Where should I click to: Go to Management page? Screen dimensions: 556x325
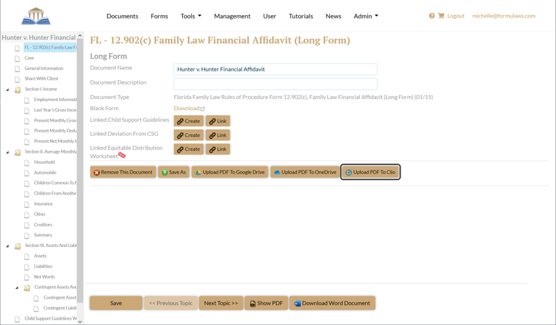pos(232,16)
